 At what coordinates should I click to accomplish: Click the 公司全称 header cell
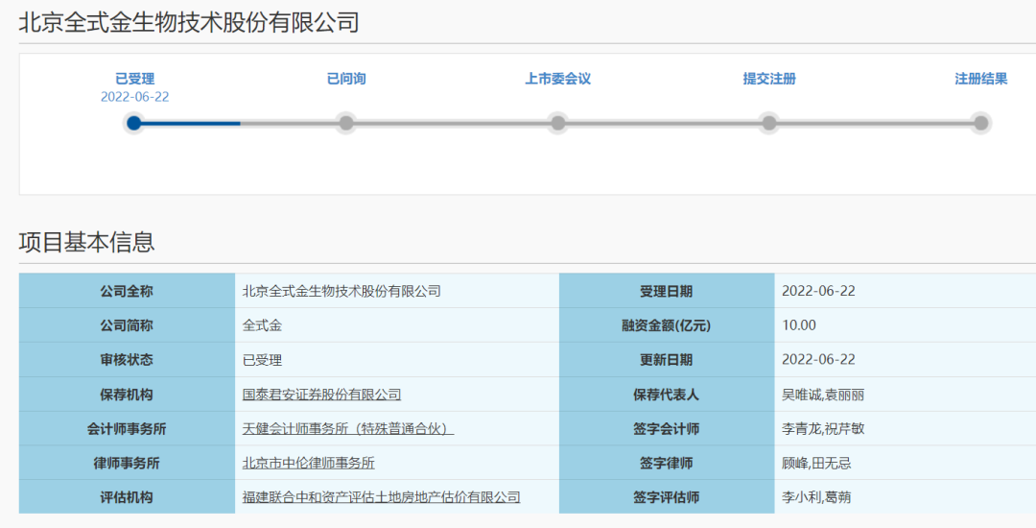[127, 291]
